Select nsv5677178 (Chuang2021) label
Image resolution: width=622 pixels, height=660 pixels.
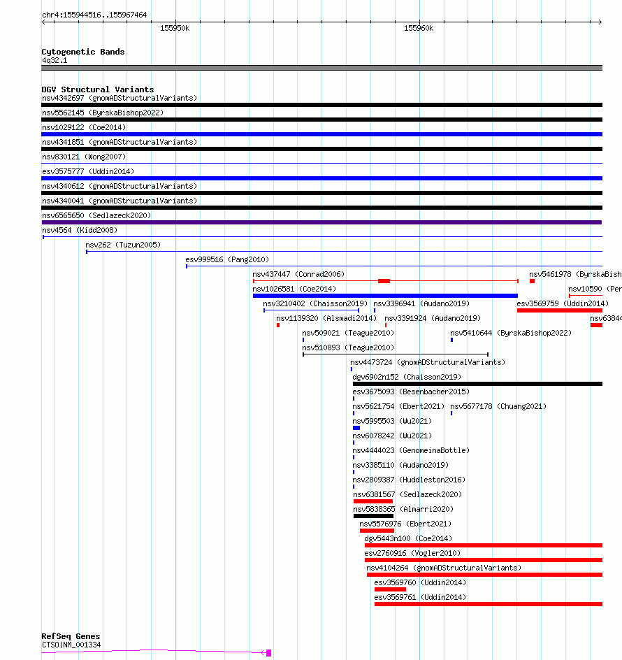point(498,407)
